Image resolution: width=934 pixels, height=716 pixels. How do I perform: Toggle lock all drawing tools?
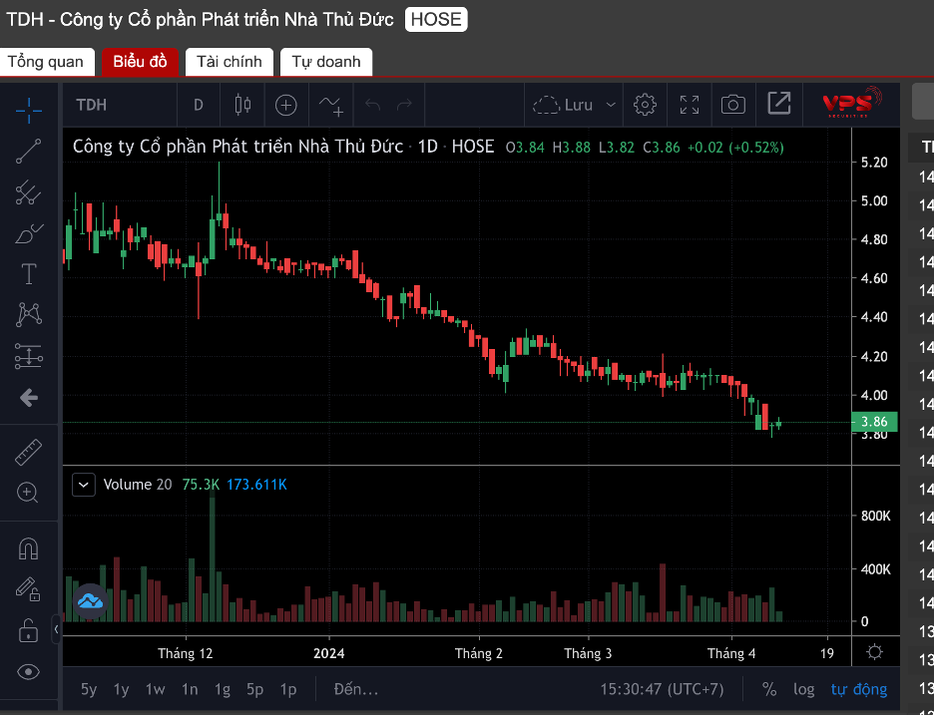click(x=29, y=630)
